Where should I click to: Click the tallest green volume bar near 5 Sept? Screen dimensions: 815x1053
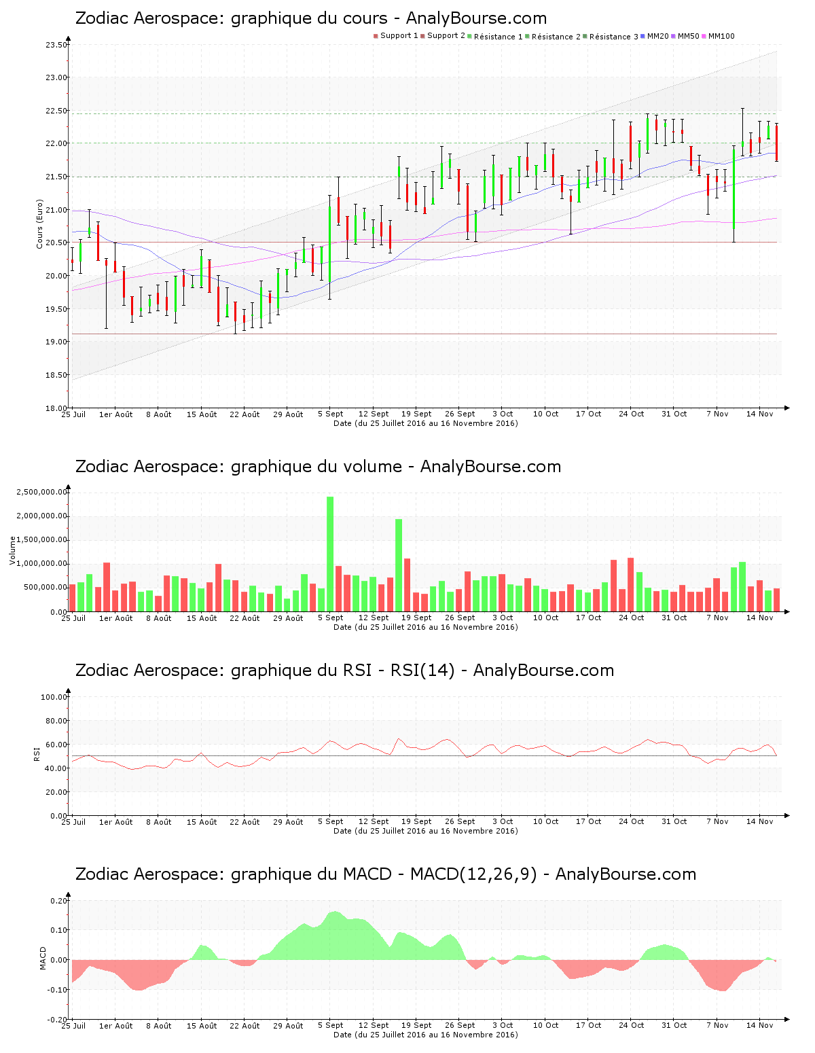330,554
